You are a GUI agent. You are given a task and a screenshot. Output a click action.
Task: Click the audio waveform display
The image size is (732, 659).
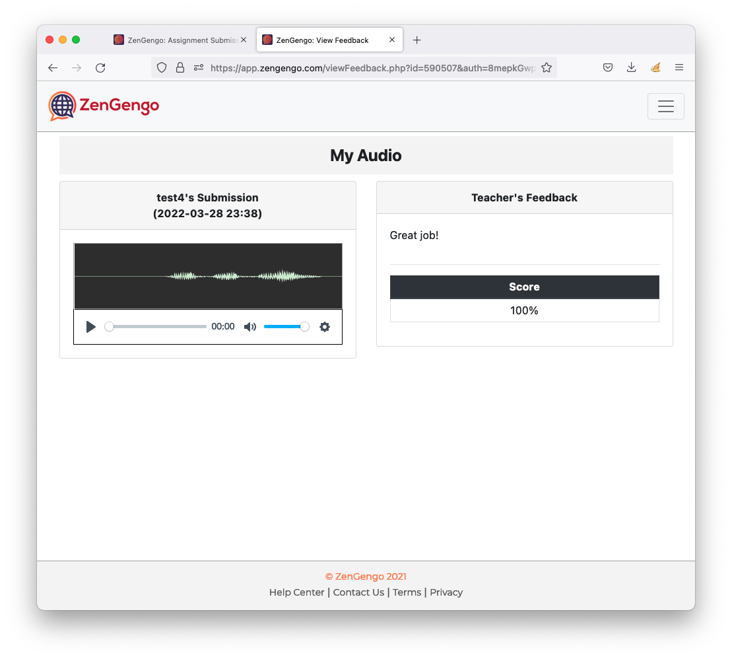(x=208, y=276)
